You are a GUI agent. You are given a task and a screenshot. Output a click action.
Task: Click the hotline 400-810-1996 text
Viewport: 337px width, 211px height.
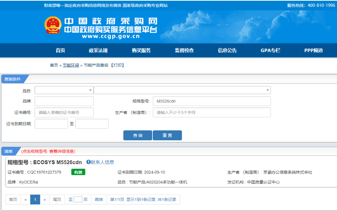click(321, 5)
